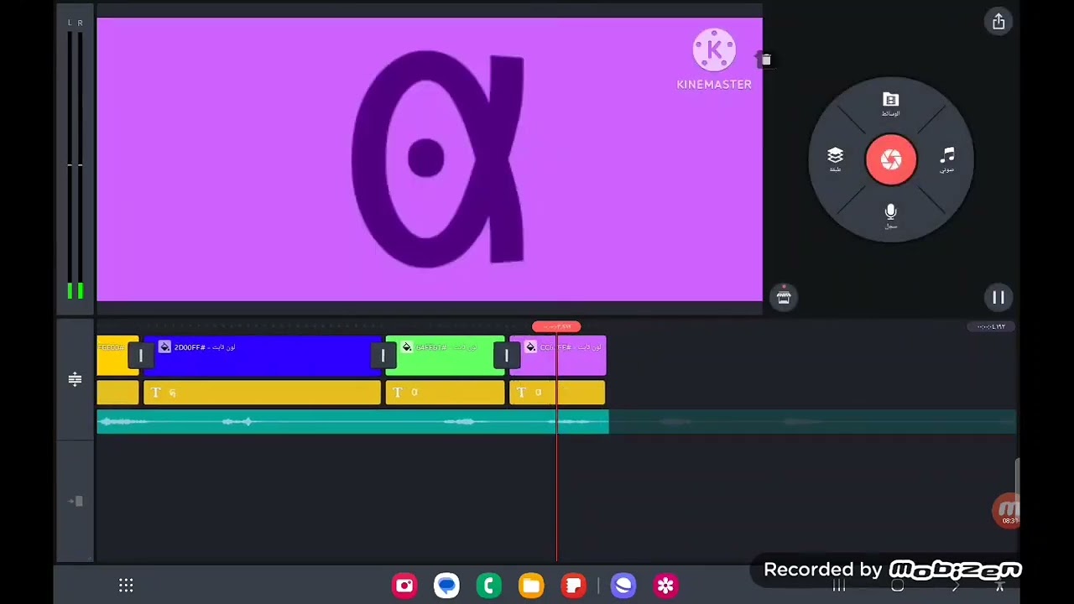This screenshot has height=604, width=1074.
Task: Select the yellow clip at the timeline start
Action: tap(117, 356)
